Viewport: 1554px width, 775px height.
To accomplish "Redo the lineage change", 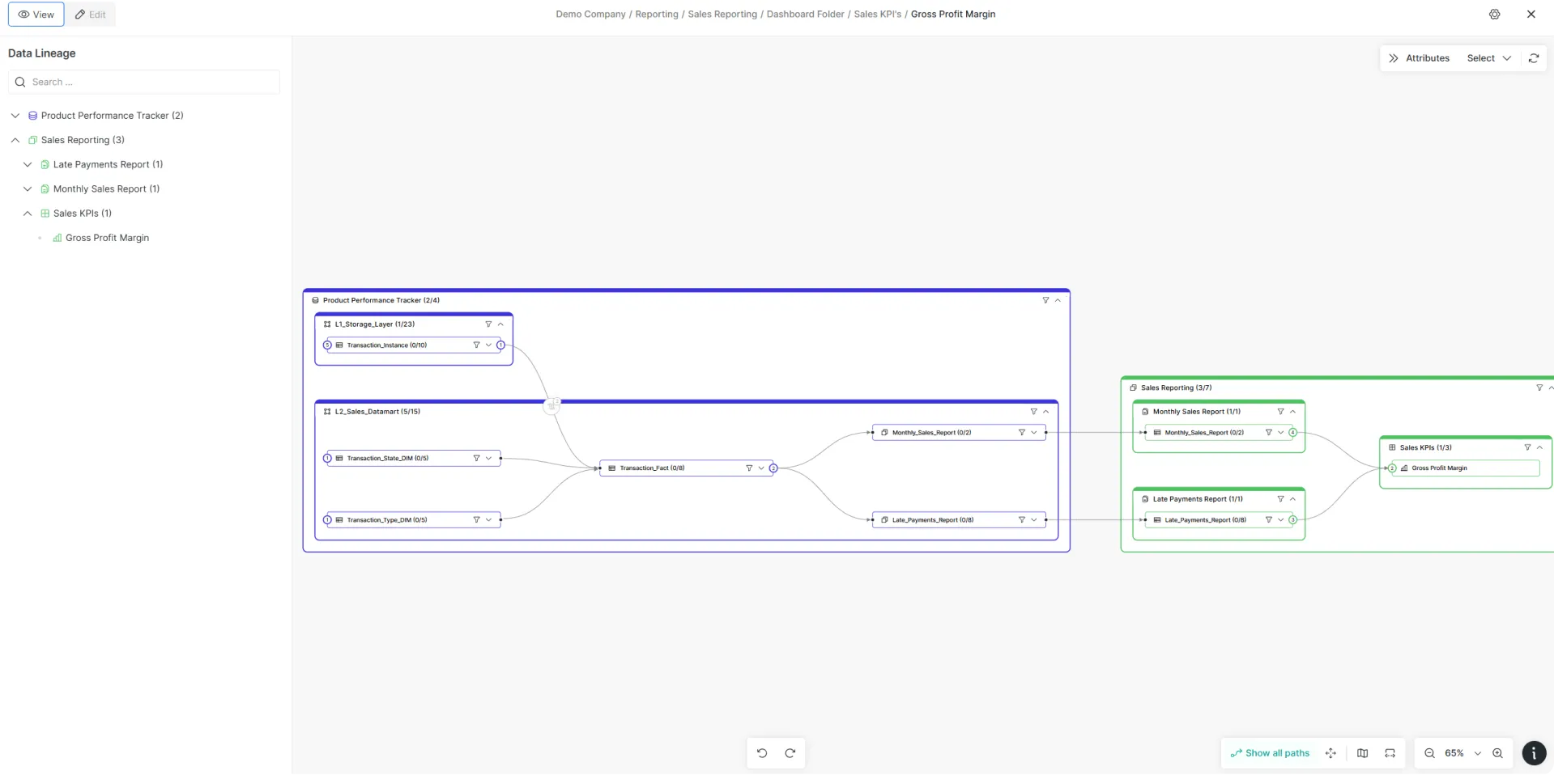I will point(790,753).
